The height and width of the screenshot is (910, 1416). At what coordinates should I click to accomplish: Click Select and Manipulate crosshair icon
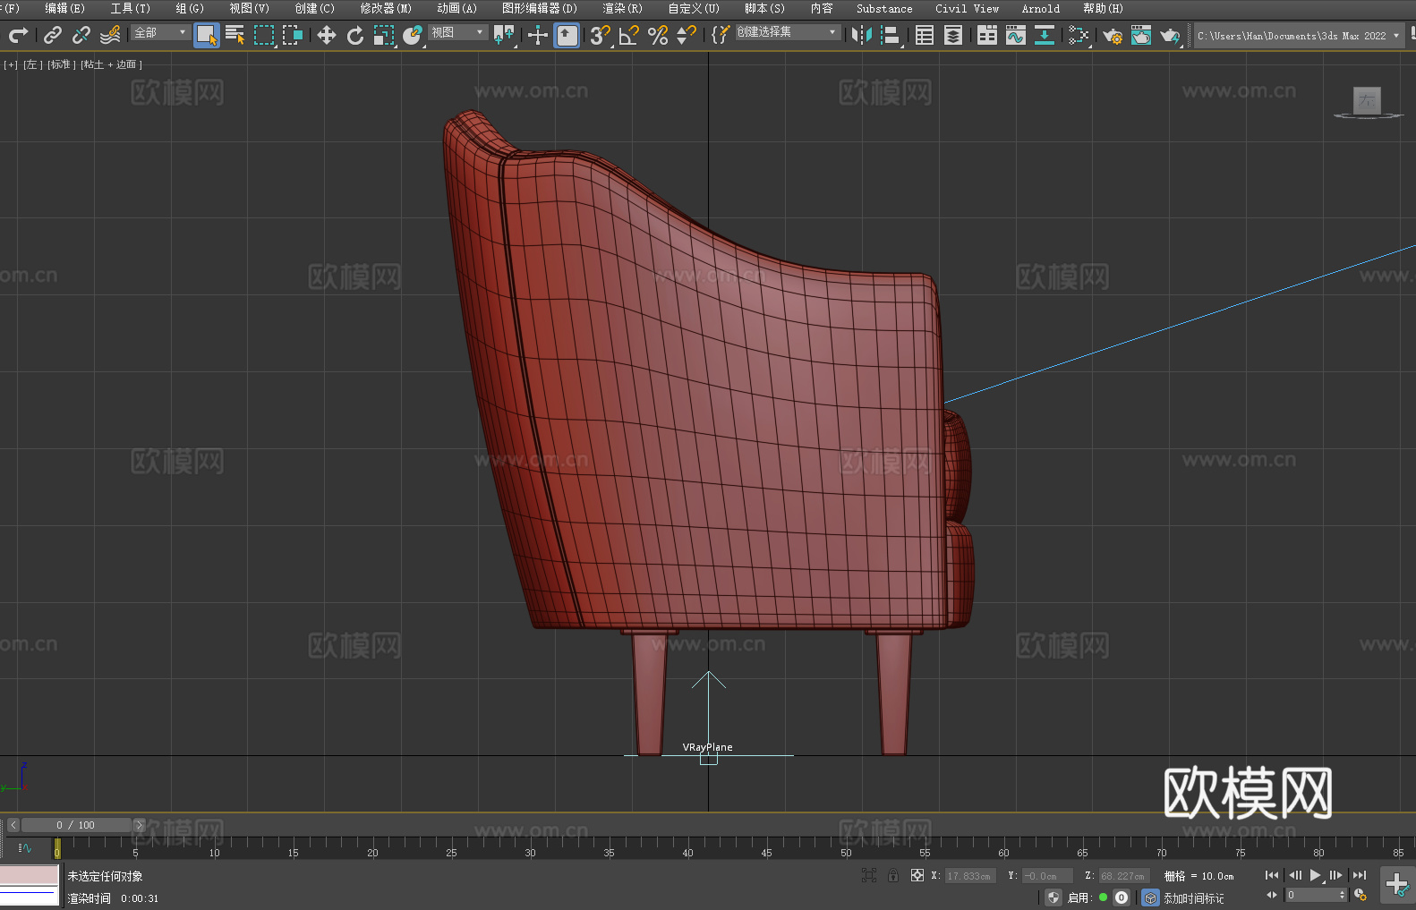coord(538,35)
